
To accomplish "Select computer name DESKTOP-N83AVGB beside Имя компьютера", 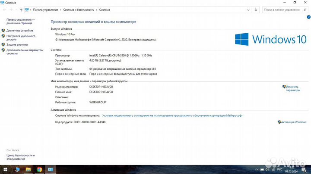I will pyautogui.click(x=101, y=87).
